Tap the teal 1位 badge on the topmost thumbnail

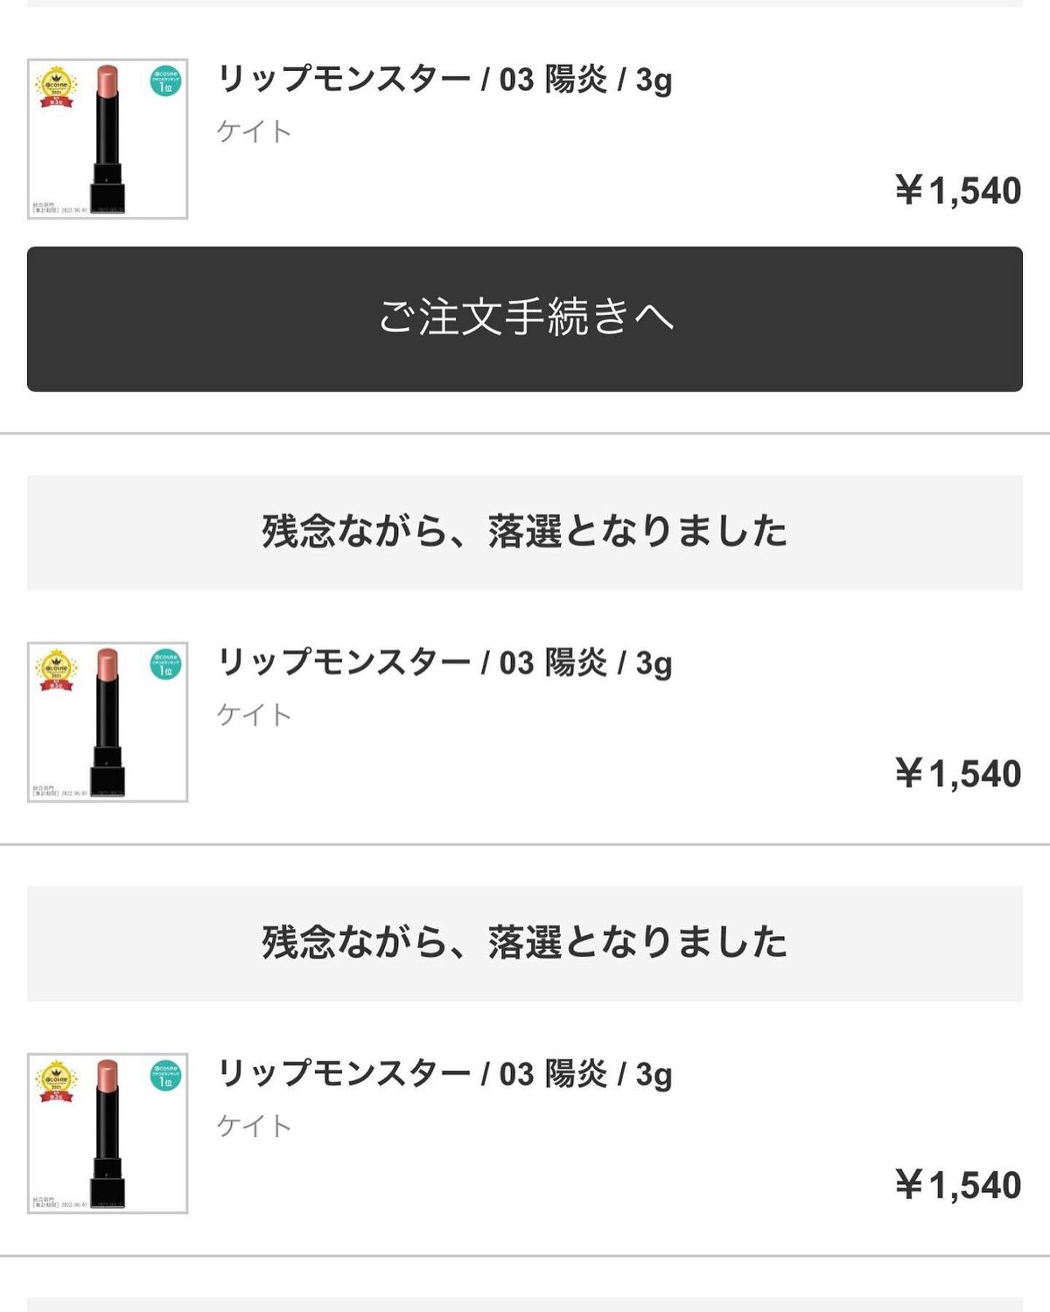(x=165, y=81)
